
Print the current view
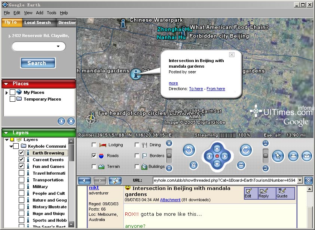pyautogui.click(x=293, y=156)
